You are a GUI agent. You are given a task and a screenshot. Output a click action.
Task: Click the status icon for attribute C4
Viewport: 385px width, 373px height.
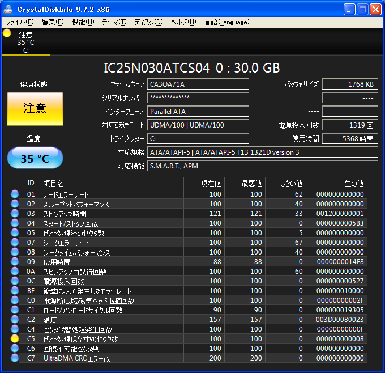pos(15,329)
